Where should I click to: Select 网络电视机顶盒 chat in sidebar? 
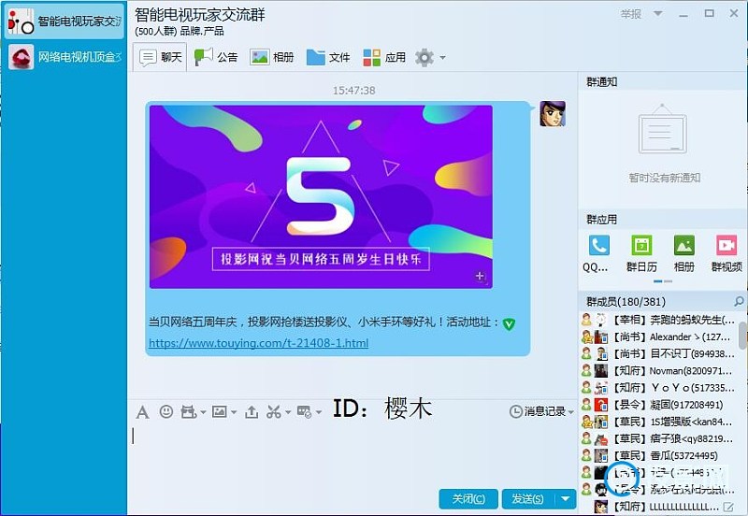pos(65,57)
